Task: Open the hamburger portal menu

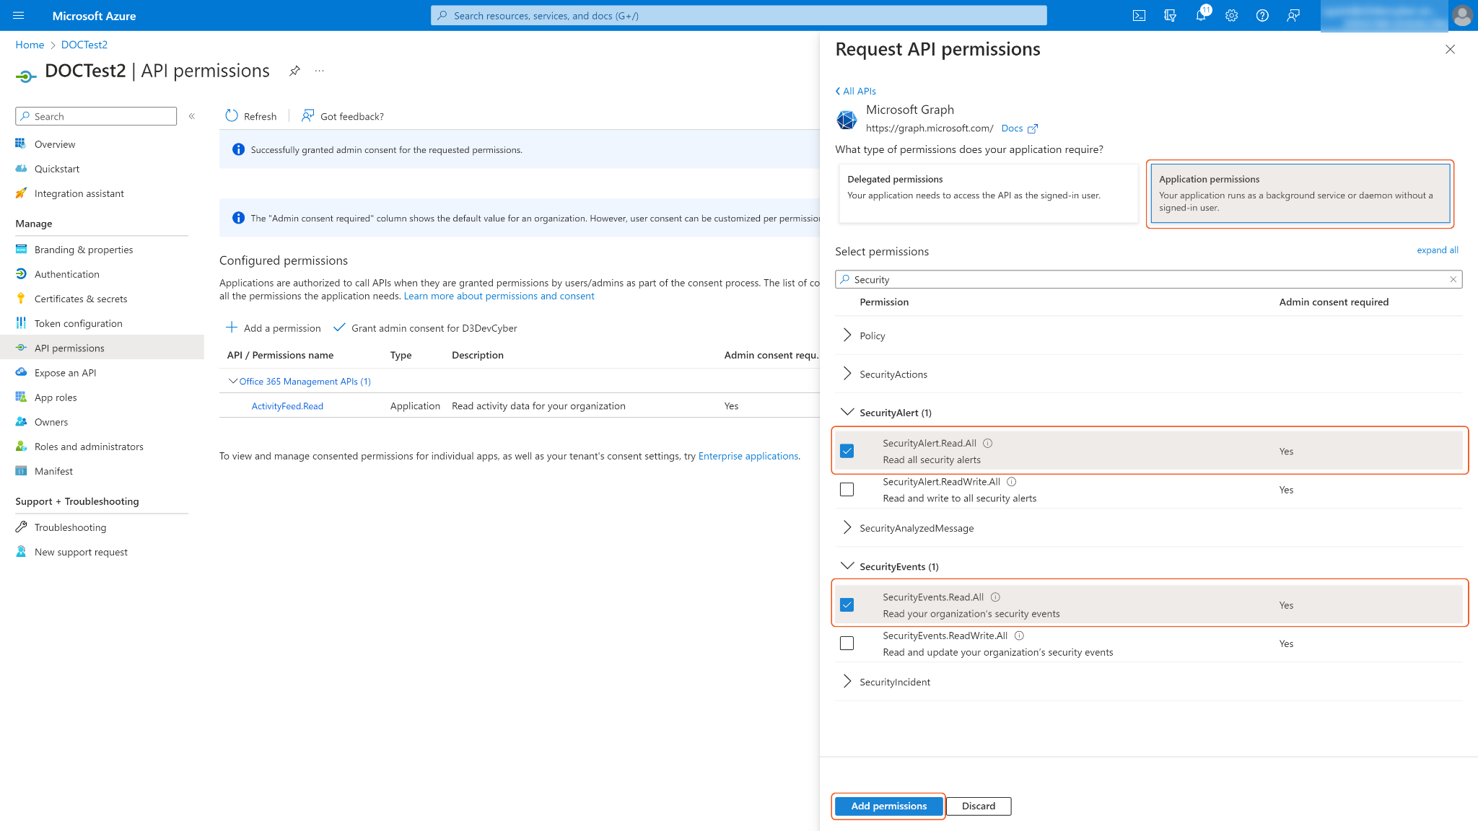Action: [x=19, y=15]
